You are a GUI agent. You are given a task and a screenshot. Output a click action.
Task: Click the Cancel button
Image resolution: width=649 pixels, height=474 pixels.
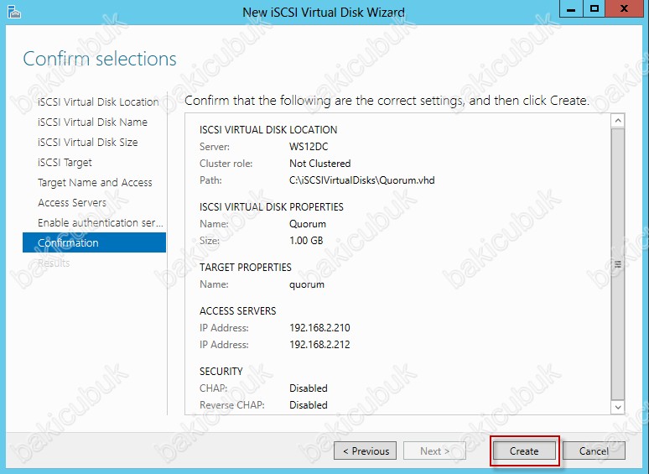coord(594,451)
